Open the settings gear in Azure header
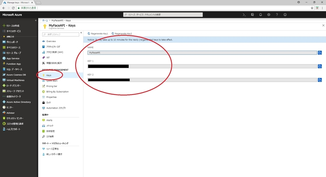326x177 pixels. click(269, 15)
